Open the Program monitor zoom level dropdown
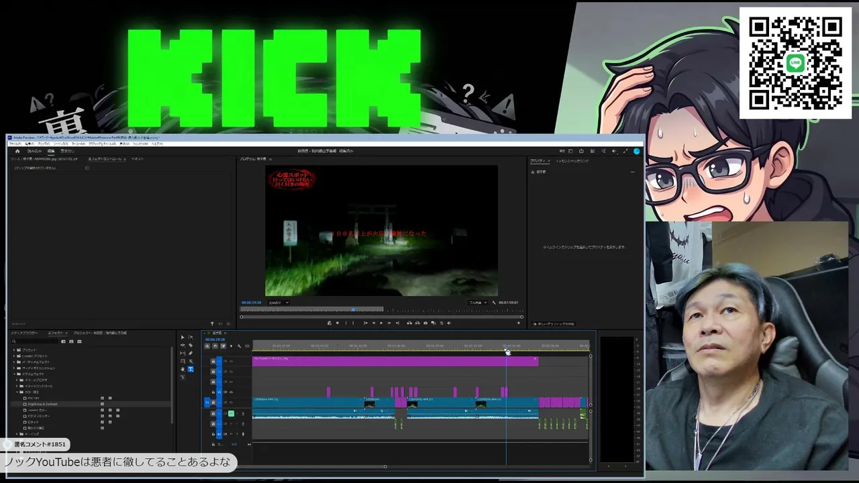 [x=279, y=303]
